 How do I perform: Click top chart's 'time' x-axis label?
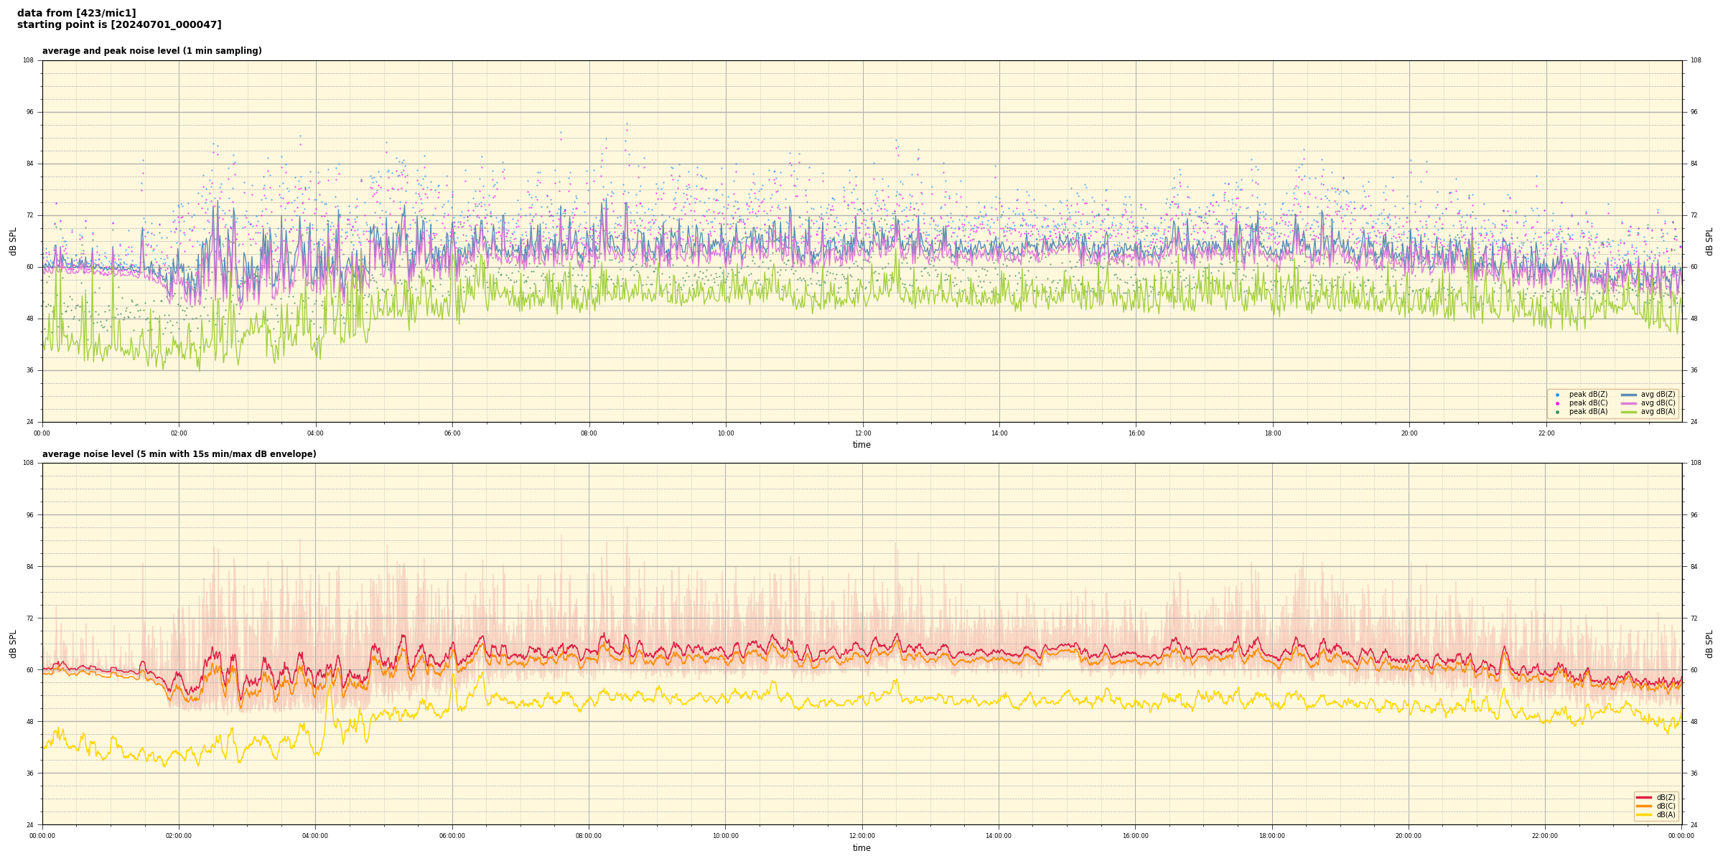[861, 445]
